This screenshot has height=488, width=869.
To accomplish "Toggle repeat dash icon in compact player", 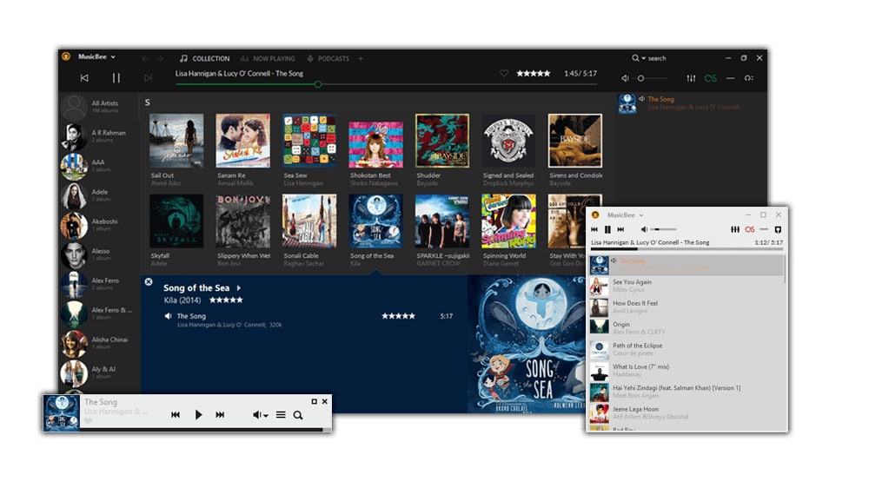I will click(764, 229).
